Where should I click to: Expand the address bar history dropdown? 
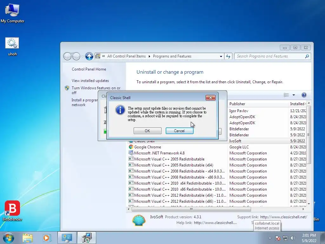(221, 56)
